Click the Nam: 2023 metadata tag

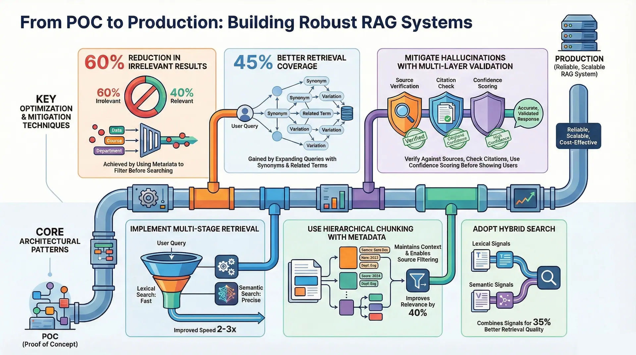pyautogui.click(x=370, y=258)
